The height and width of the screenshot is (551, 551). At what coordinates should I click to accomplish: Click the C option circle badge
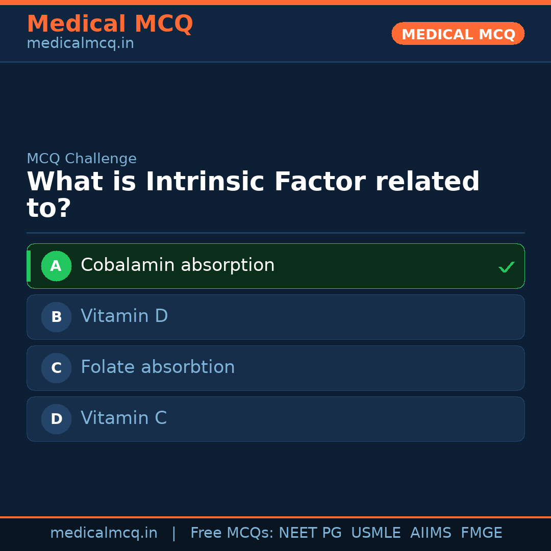(56, 368)
